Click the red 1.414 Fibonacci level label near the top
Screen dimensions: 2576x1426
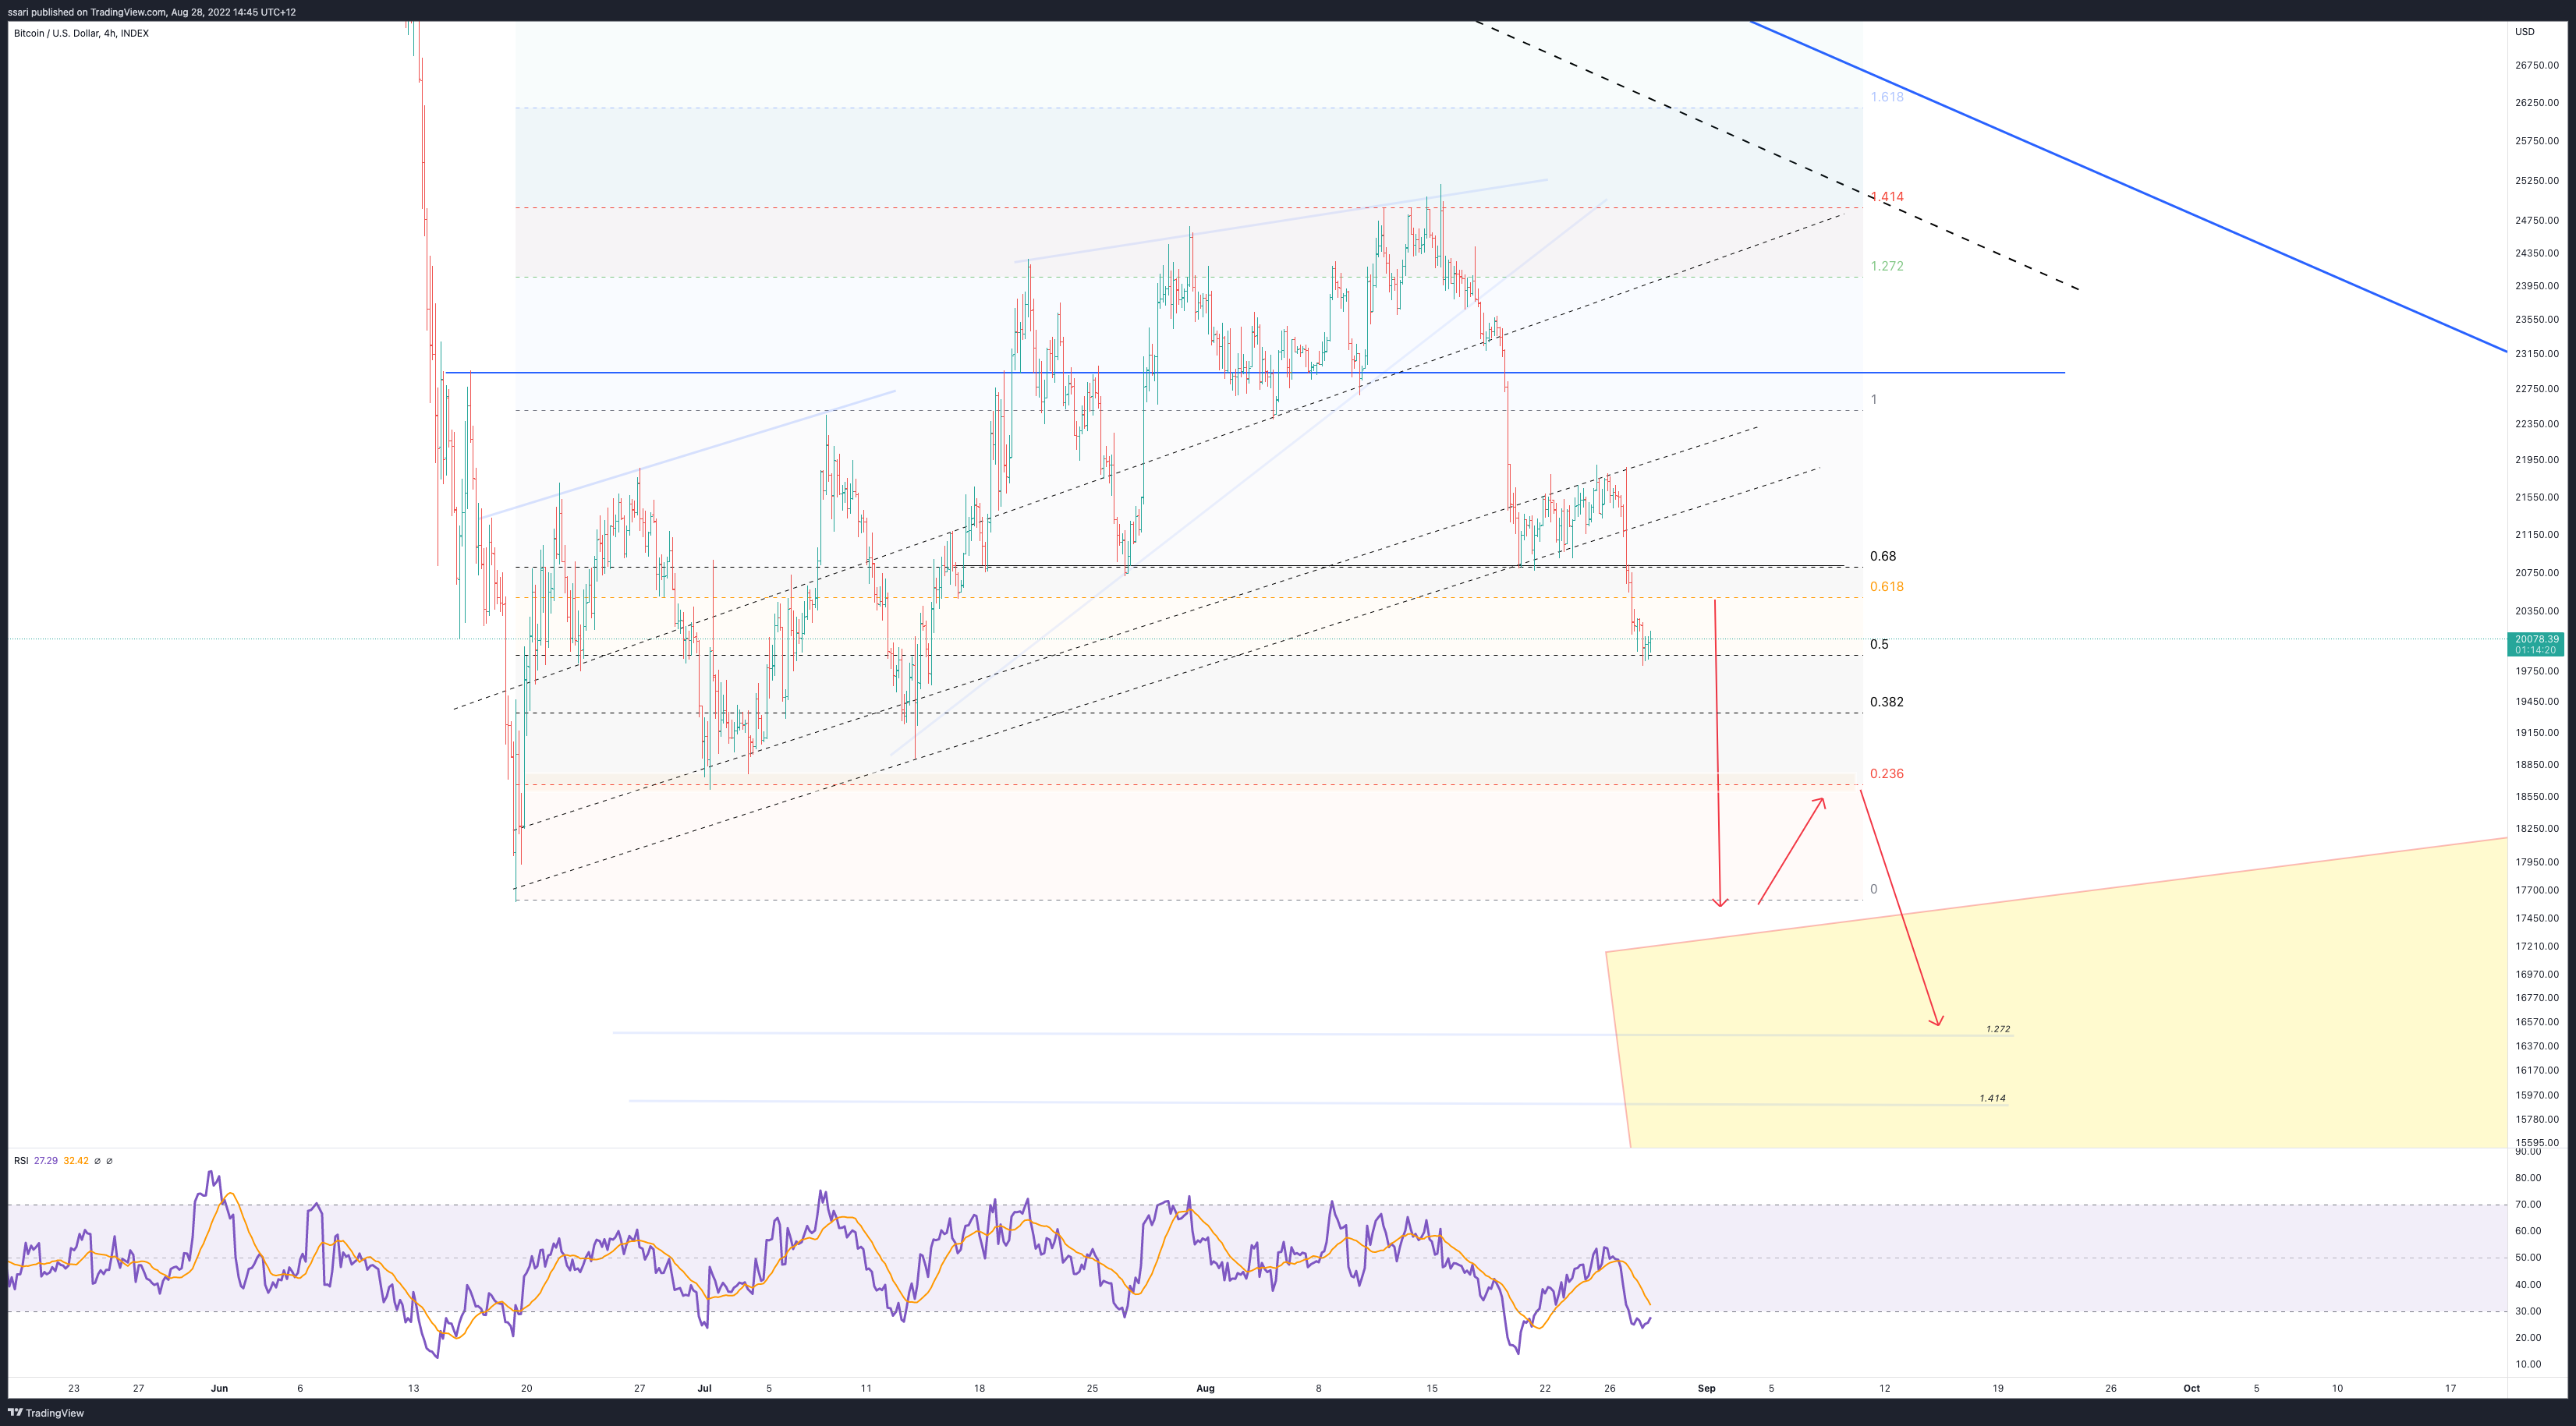(x=1887, y=197)
